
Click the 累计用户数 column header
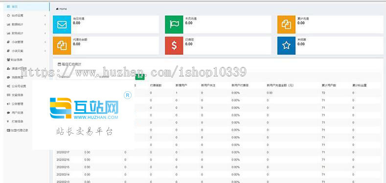329,85
